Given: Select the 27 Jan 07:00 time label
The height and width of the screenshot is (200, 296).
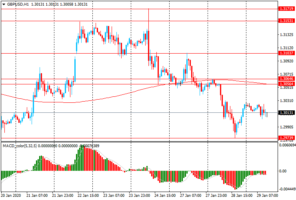Looking at the screenshot, I should click(191, 196).
